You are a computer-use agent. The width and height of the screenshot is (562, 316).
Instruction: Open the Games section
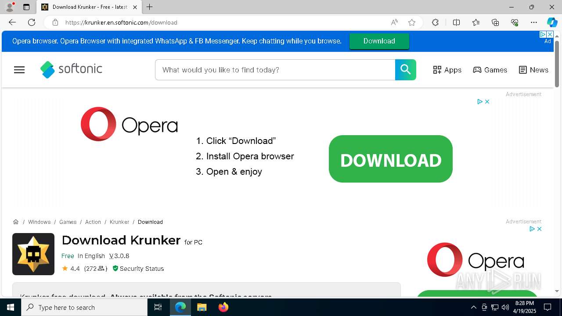490,70
